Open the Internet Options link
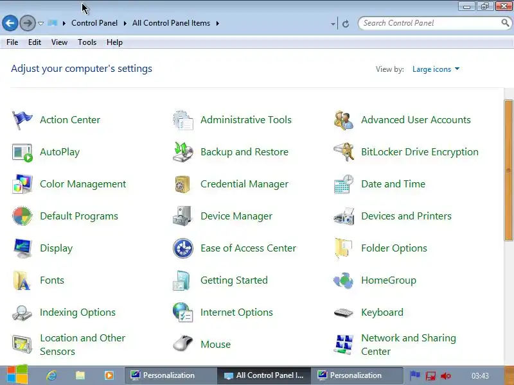Screen dimensions: 514x385 [236, 312]
